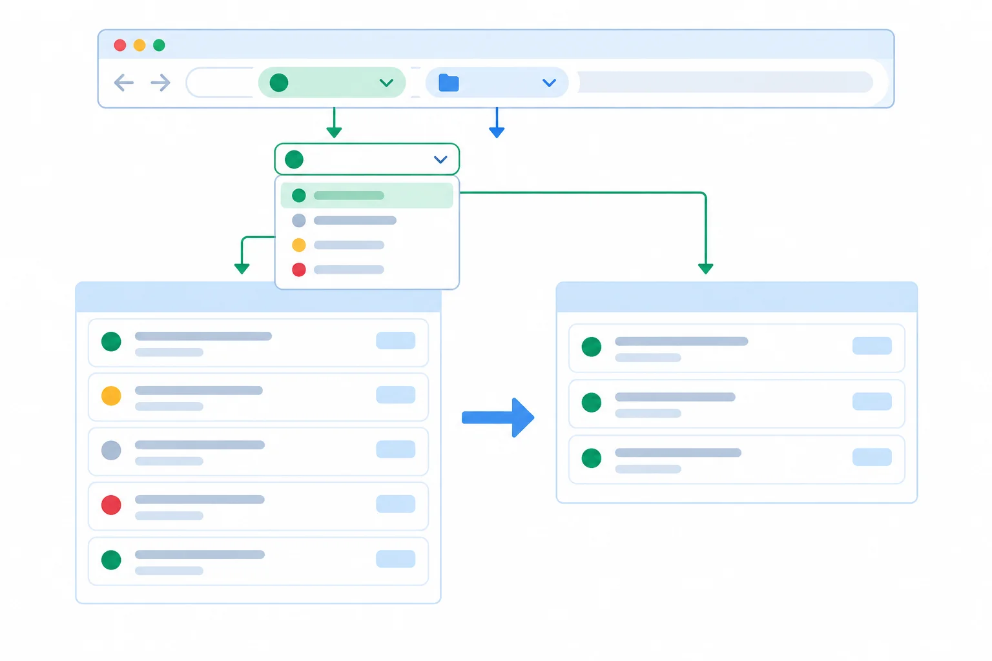The image size is (992, 661).
Task: Click the blue button on the right list's first row
Action: click(x=872, y=346)
